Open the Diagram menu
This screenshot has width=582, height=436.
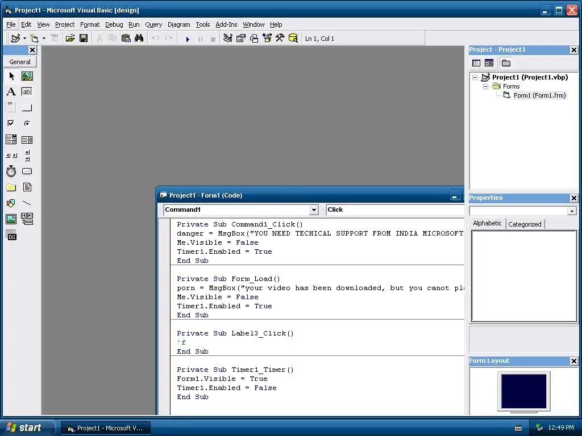point(178,24)
